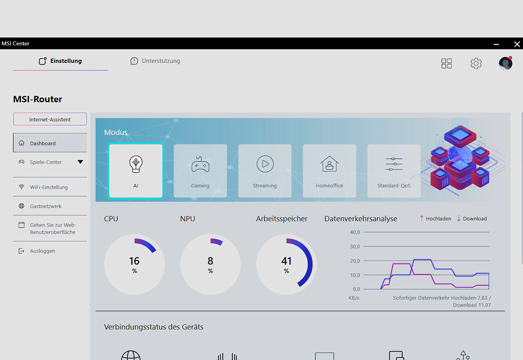Select Dashboard in the sidebar

tap(50, 143)
